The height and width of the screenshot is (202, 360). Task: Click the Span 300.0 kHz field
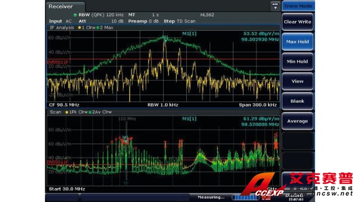[x=258, y=105]
